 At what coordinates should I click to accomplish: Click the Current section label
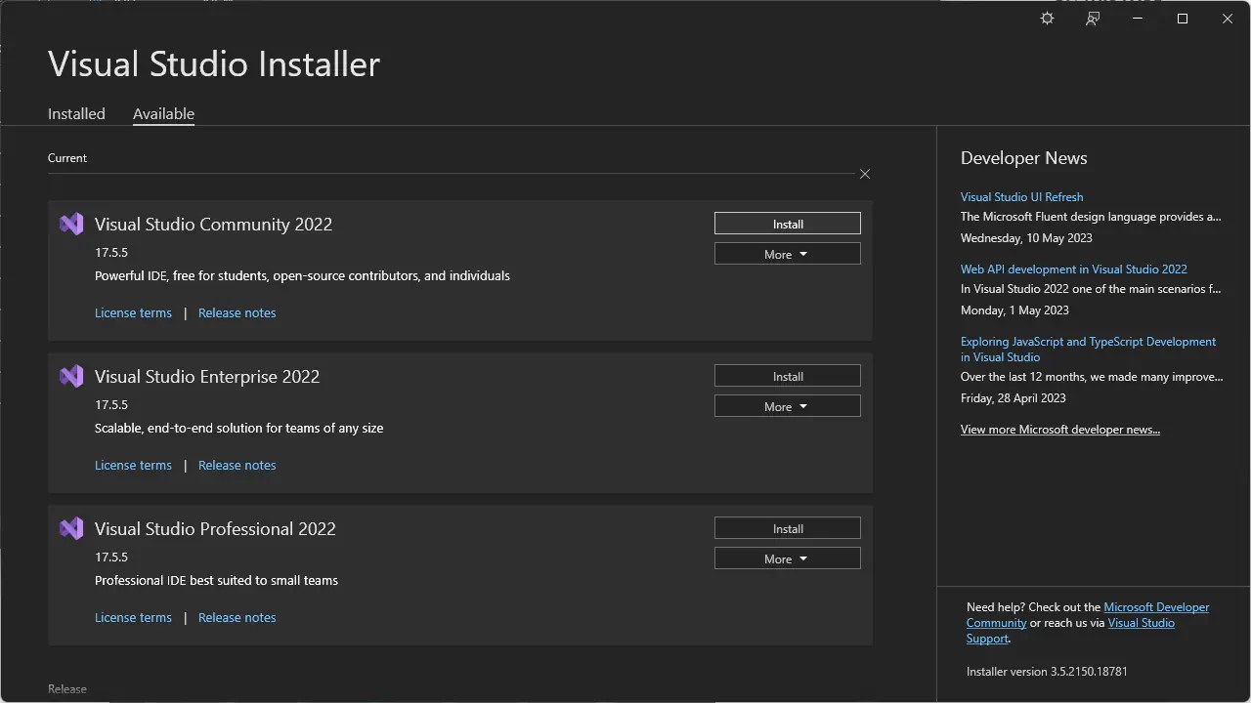coord(67,157)
